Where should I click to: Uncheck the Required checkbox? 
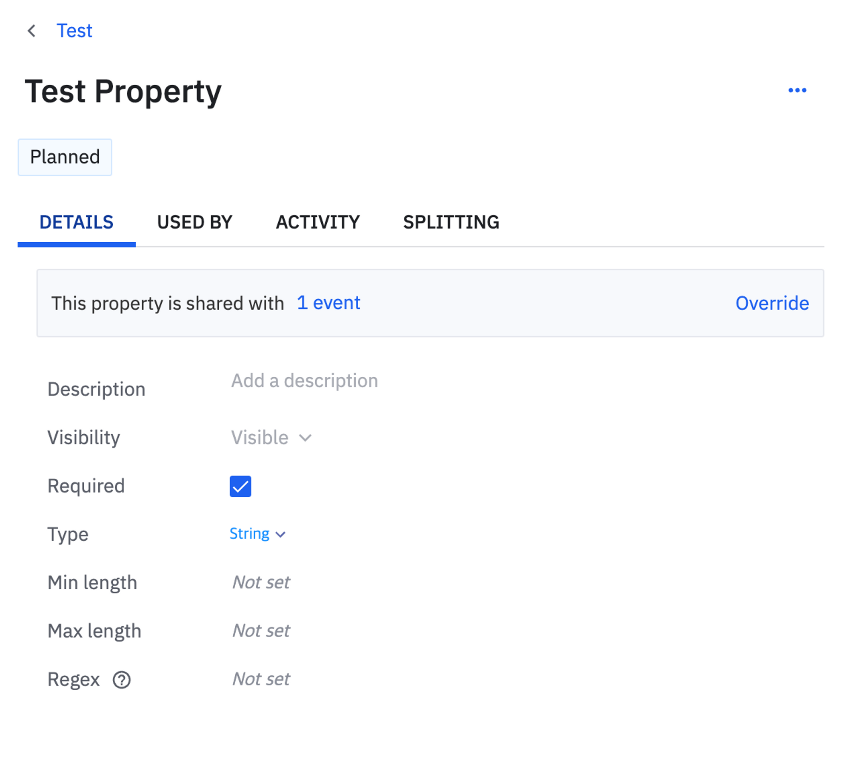pyautogui.click(x=240, y=486)
